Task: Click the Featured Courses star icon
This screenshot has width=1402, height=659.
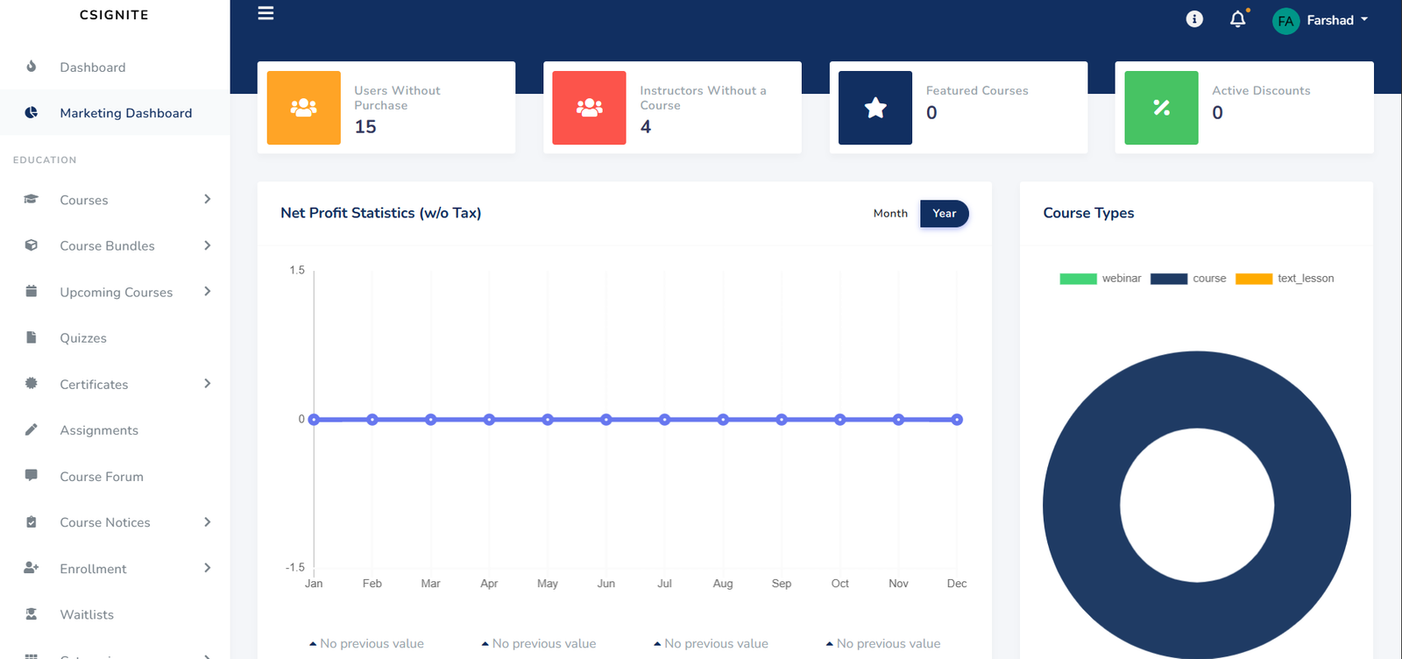Action: click(874, 108)
